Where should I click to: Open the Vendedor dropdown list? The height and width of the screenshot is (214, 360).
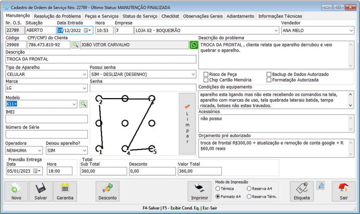click(x=351, y=31)
